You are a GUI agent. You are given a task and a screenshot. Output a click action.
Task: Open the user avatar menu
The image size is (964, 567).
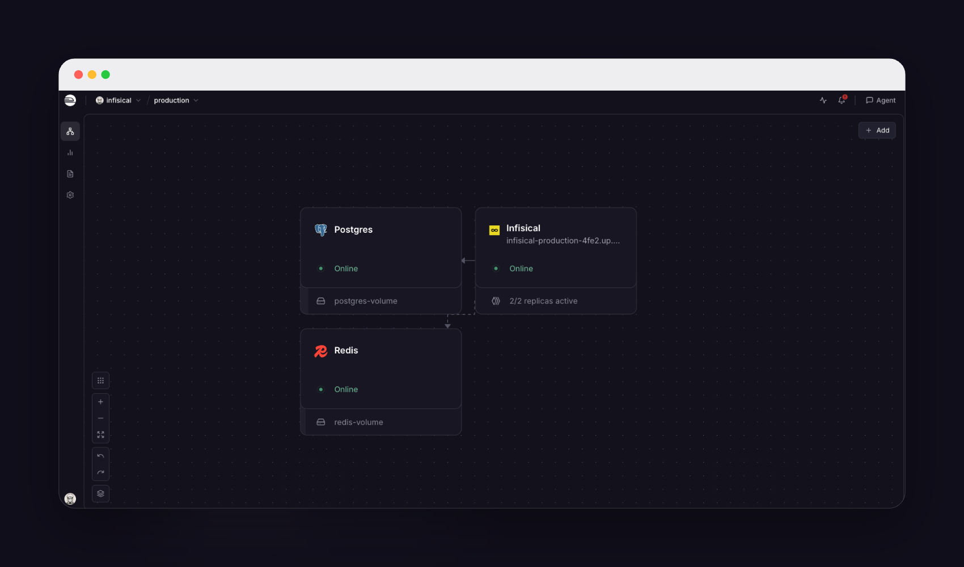(70, 498)
